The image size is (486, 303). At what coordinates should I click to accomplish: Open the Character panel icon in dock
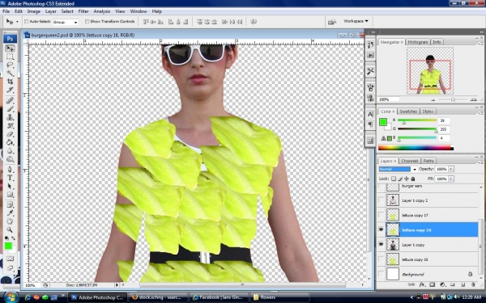click(370, 114)
